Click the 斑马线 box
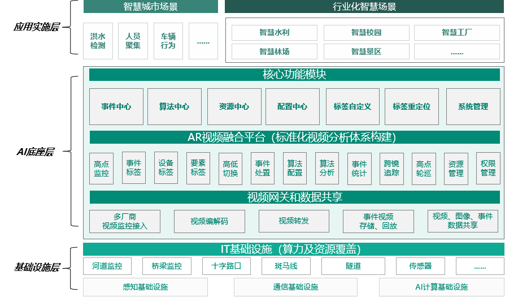 pyautogui.click(x=286, y=266)
